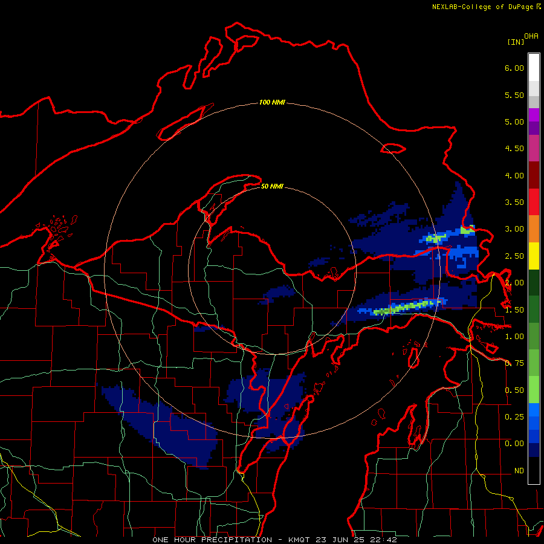Select the 0.25 legend value
The width and height of the screenshot is (544, 544).
coord(514,416)
